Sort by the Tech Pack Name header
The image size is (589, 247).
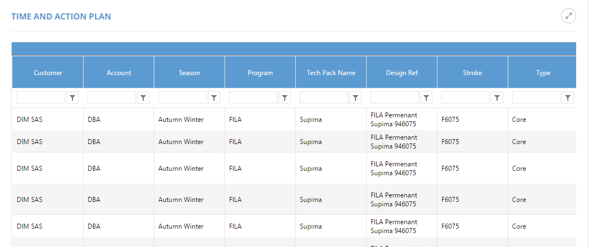coord(331,72)
